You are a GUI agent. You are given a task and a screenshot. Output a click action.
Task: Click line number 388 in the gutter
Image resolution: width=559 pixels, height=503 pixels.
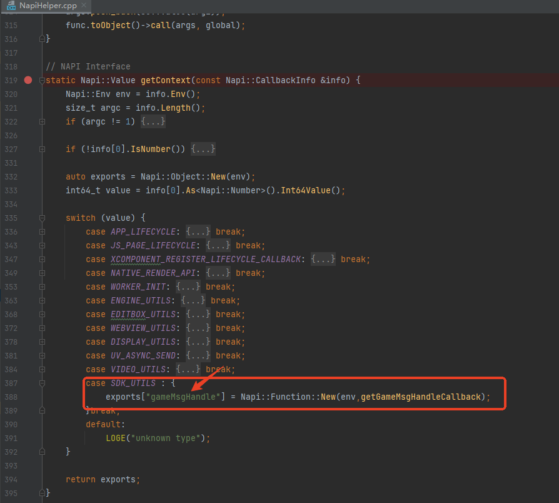(11, 397)
